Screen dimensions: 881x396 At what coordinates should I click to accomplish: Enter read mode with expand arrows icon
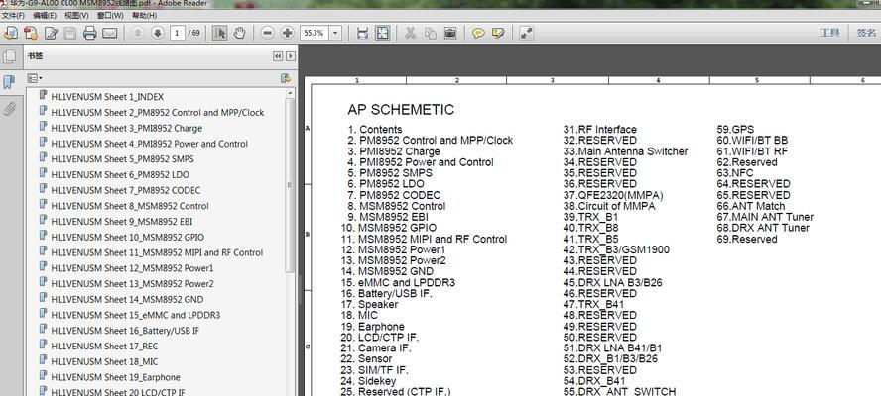point(526,33)
